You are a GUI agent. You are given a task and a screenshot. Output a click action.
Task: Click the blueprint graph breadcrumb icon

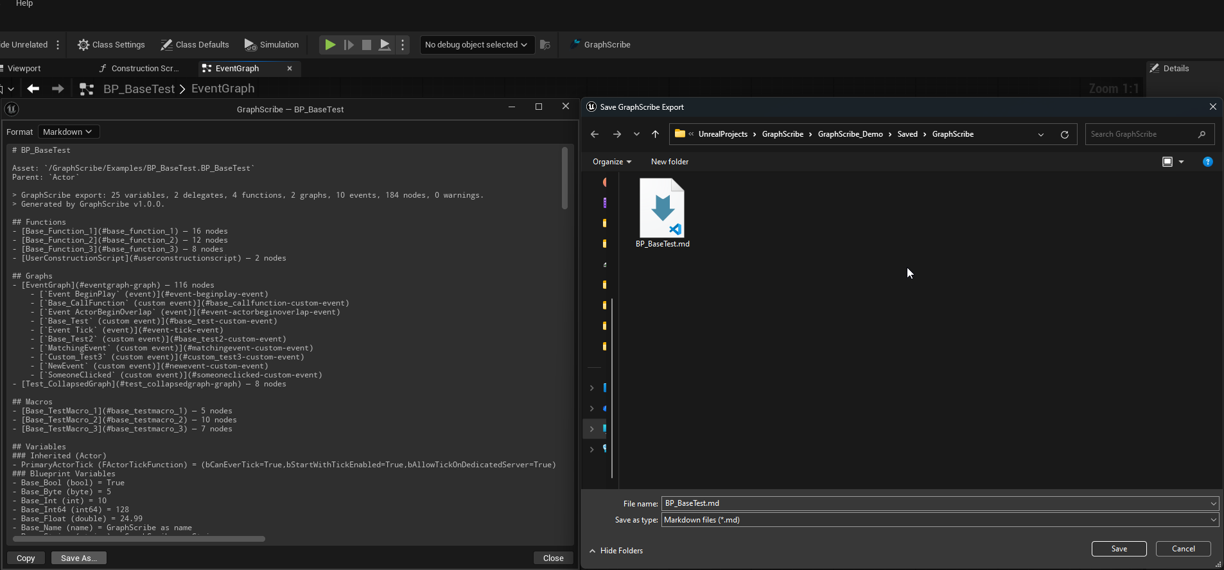[x=87, y=89]
